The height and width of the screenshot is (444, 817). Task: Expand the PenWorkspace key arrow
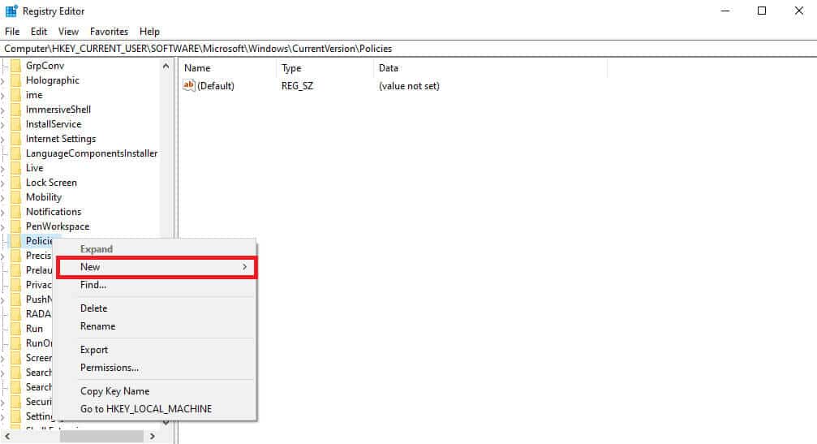(3, 226)
